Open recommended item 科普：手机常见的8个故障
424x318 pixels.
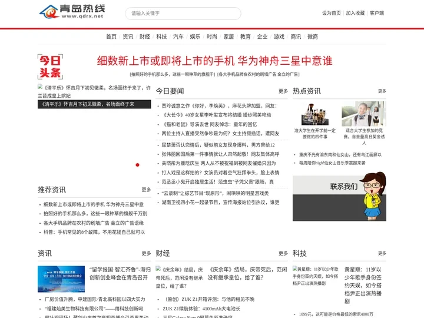pyautogui.click(x=94, y=232)
